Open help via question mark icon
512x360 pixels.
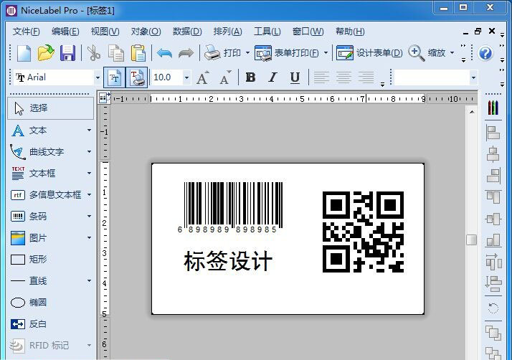[x=485, y=53]
